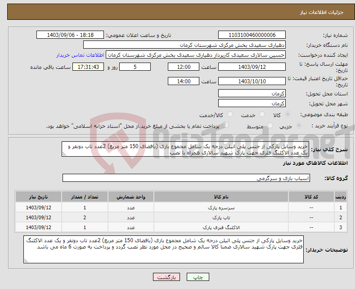
Task: Click the announcement date field 1403/09/06 - 18:18
Action: click(x=70, y=35)
